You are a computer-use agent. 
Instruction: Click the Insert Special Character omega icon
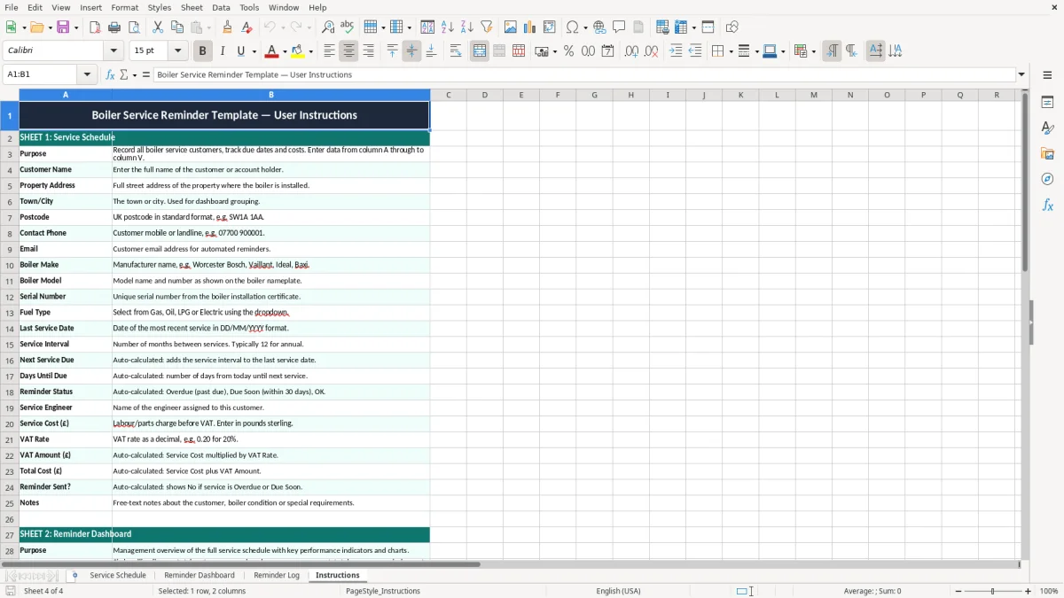[572, 27]
